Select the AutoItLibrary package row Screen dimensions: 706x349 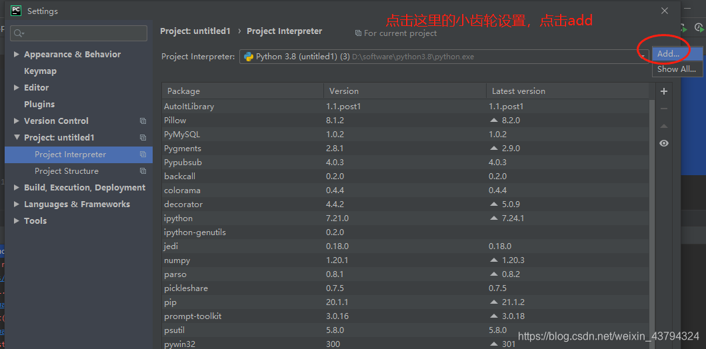point(405,107)
